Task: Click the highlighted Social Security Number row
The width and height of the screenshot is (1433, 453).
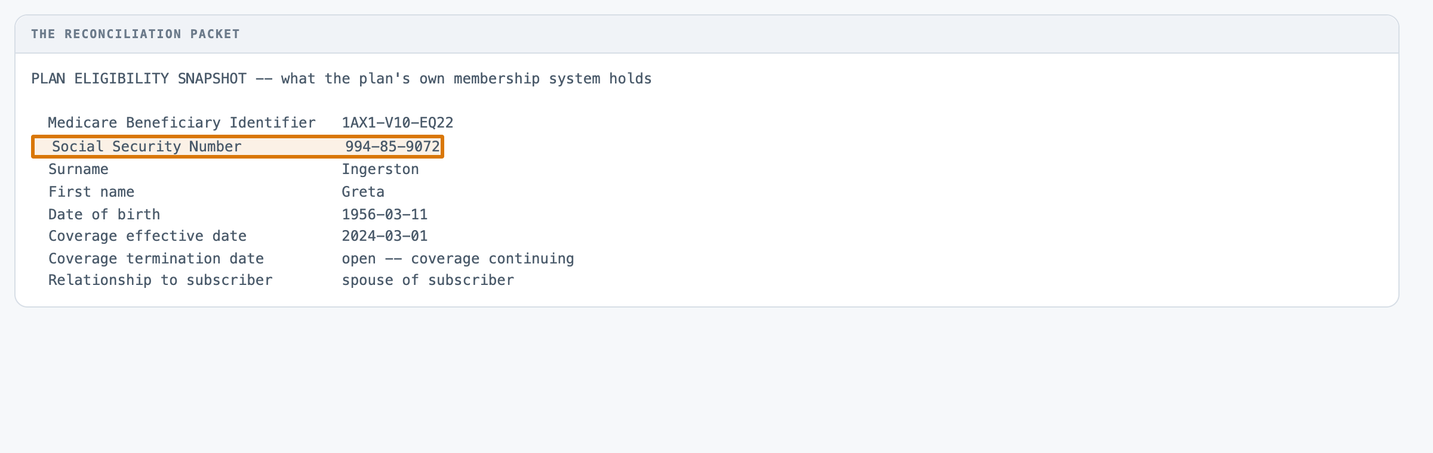Action: click(238, 147)
